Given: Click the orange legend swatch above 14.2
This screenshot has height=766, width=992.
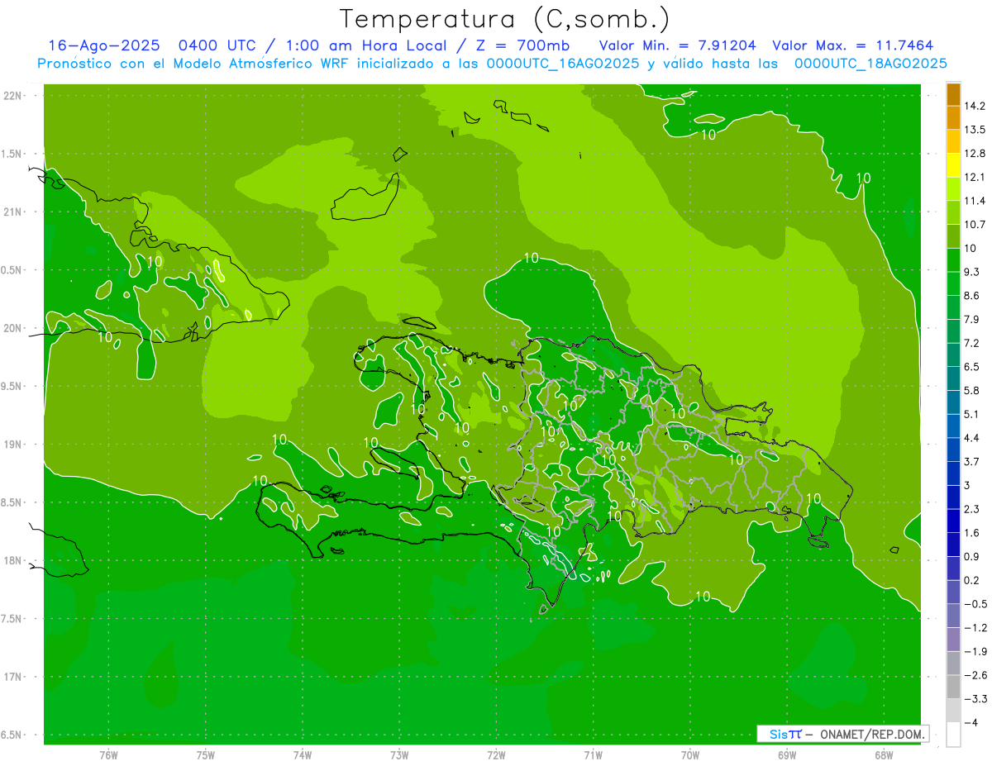Looking at the screenshot, I should click(x=953, y=94).
